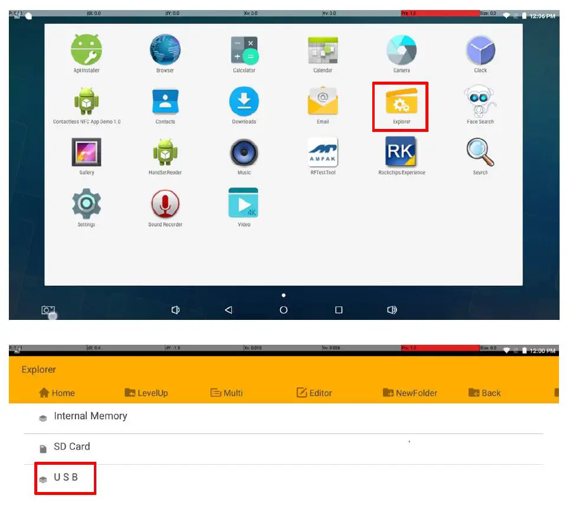The height and width of the screenshot is (505, 572).
Task: Click Back in Explorer toolbar
Action: pos(485,393)
